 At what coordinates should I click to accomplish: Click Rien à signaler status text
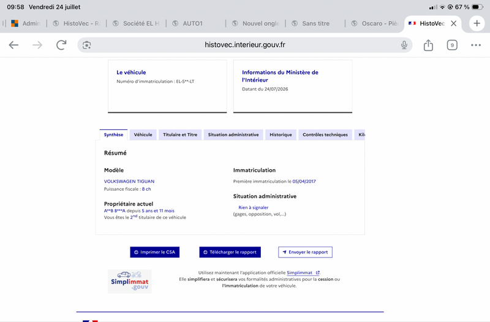pos(254,207)
